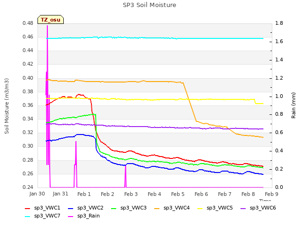Click the 0.46 soil moisture tick label
This screenshot has height=225, width=300.
click(28, 37)
